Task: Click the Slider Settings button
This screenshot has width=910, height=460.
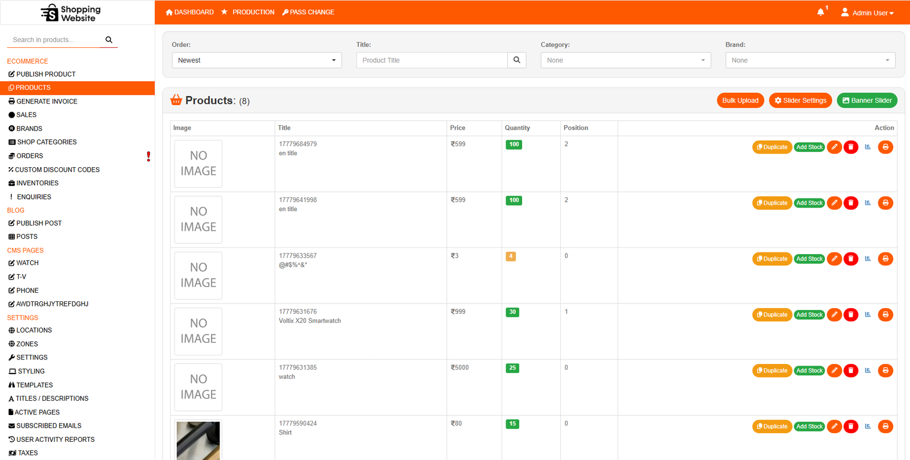Action: coord(800,101)
